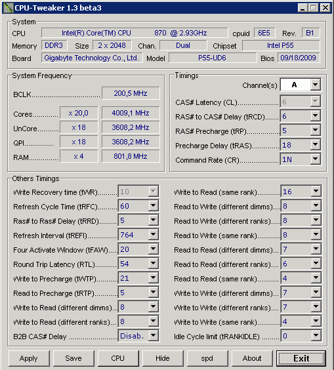
Task: Open Four Activate Window (tFAW) dropdown
Action: click(x=153, y=249)
